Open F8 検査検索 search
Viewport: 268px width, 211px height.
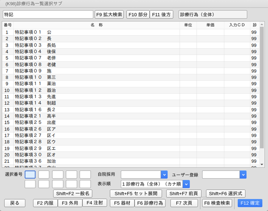click(x=217, y=203)
